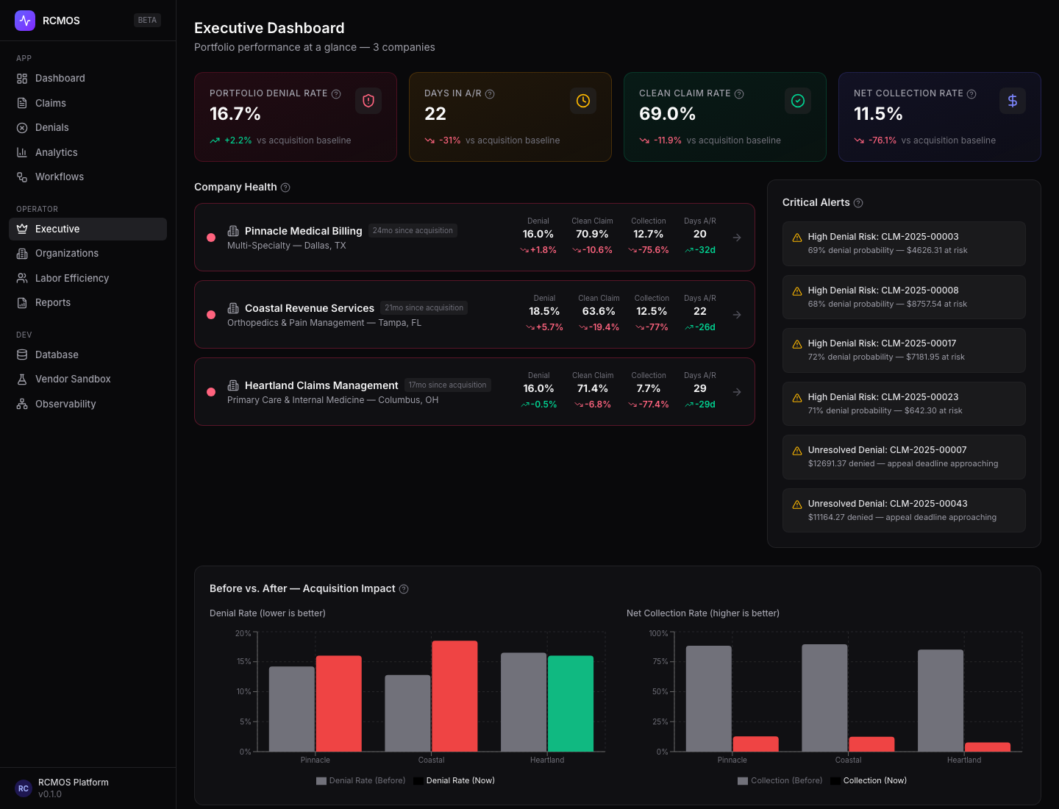
Task: Click the Pinnacle Medical Billing name
Action: click(304, 231)
